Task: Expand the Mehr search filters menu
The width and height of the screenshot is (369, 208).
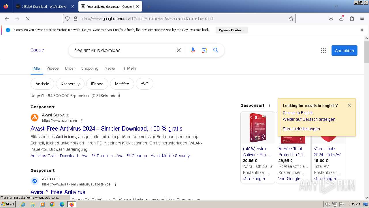Action: pyautogui.click(x=129, y=68)
